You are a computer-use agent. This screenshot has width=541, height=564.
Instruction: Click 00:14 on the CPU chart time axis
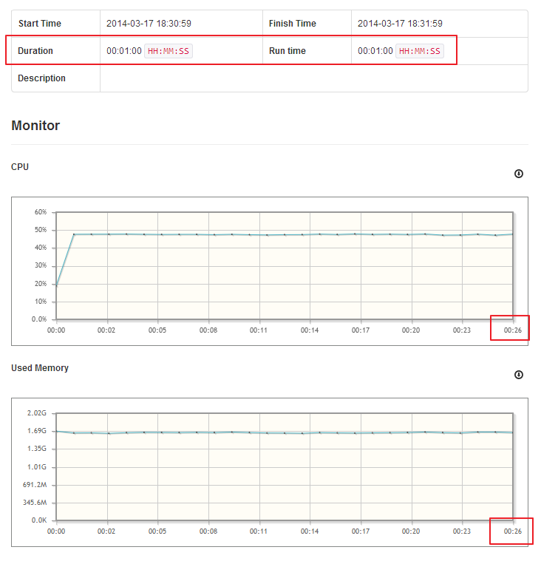click(x=310, y=330)
